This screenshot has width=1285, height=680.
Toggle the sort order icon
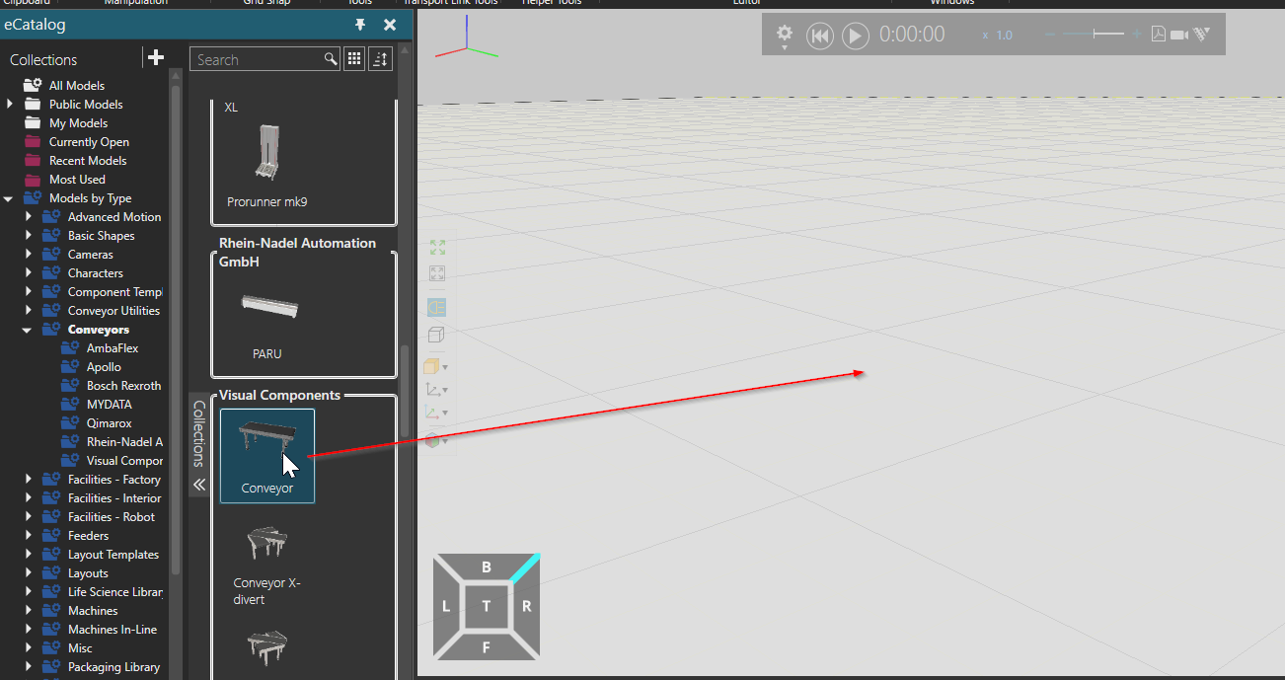[x=379, y=58]
